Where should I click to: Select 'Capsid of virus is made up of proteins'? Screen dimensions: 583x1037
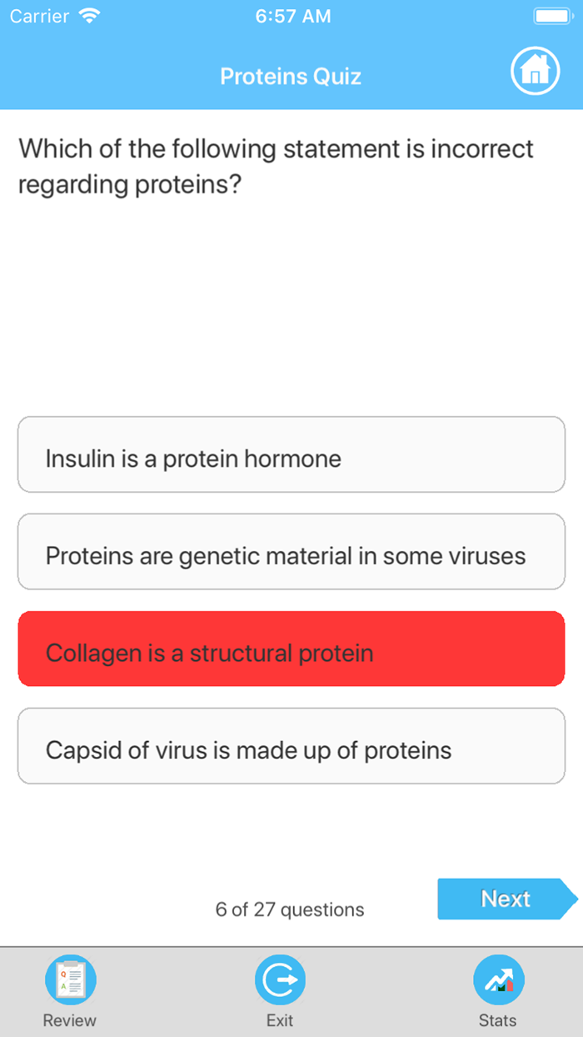click(x=291, y=745)
